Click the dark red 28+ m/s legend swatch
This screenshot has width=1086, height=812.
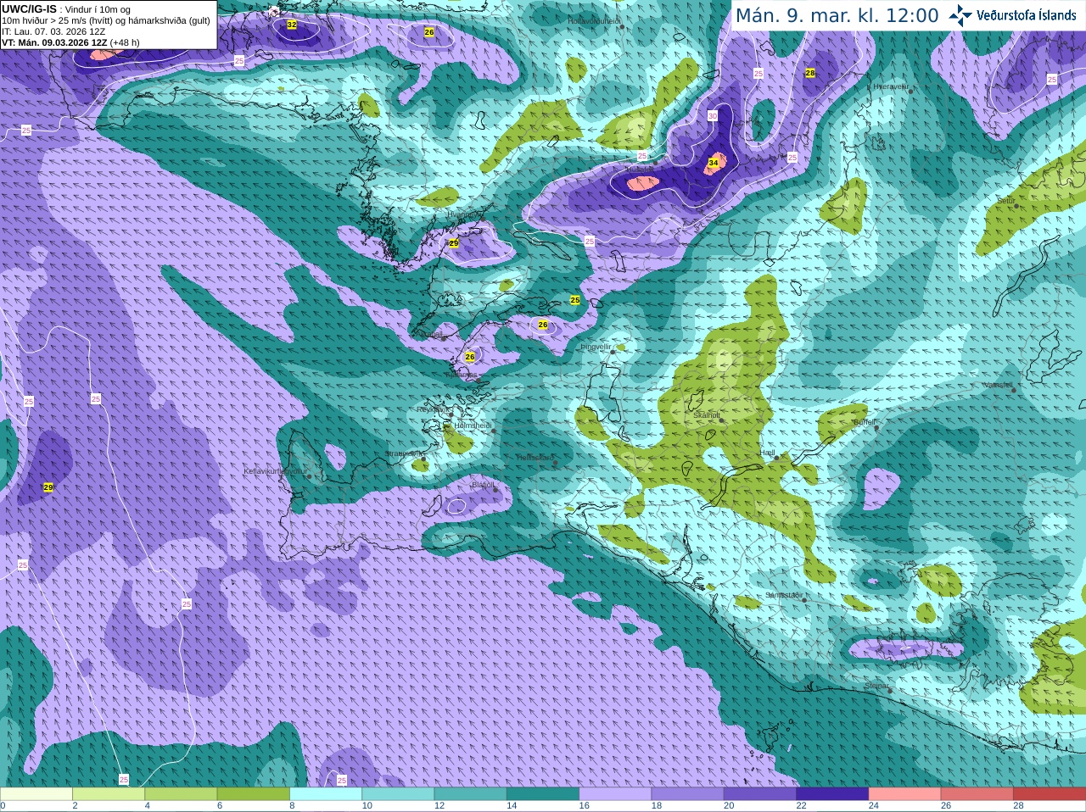point(1050,794)
